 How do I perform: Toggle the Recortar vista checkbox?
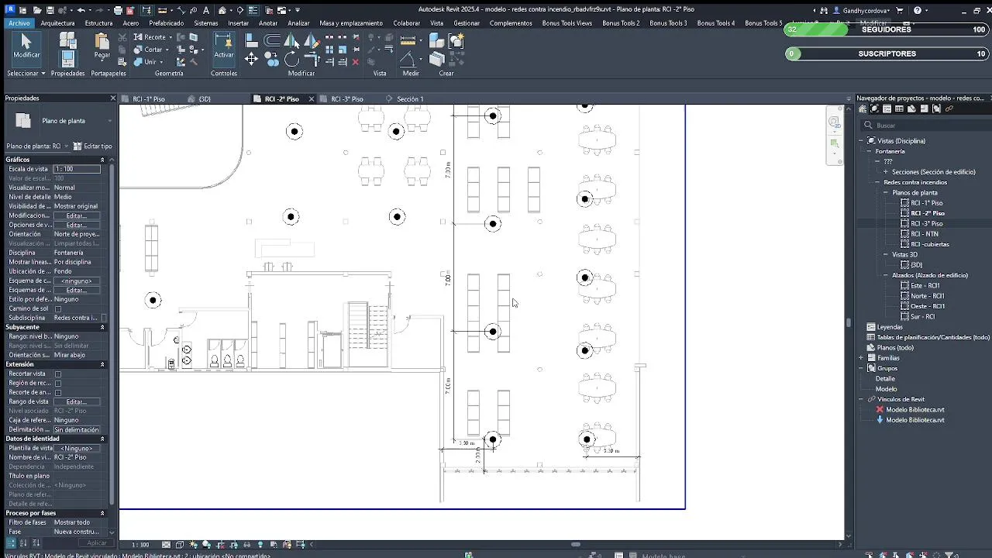58,374
